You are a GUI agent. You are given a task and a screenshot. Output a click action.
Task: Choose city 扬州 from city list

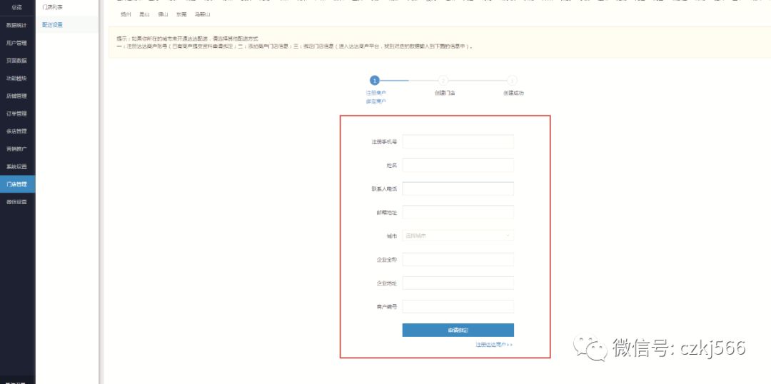click(126, 15)
